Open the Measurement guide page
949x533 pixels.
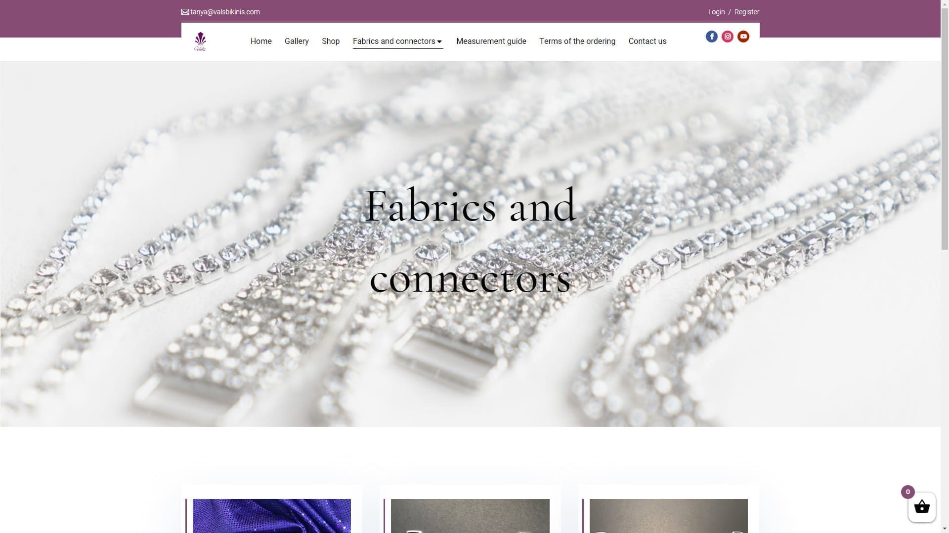pos(491,41)
